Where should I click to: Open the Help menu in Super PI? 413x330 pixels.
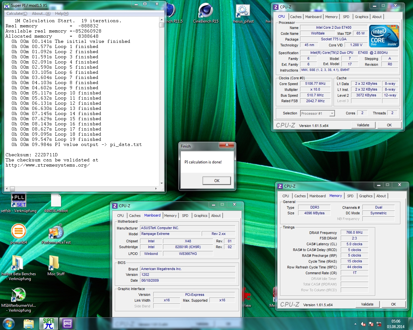pos(62,14)
